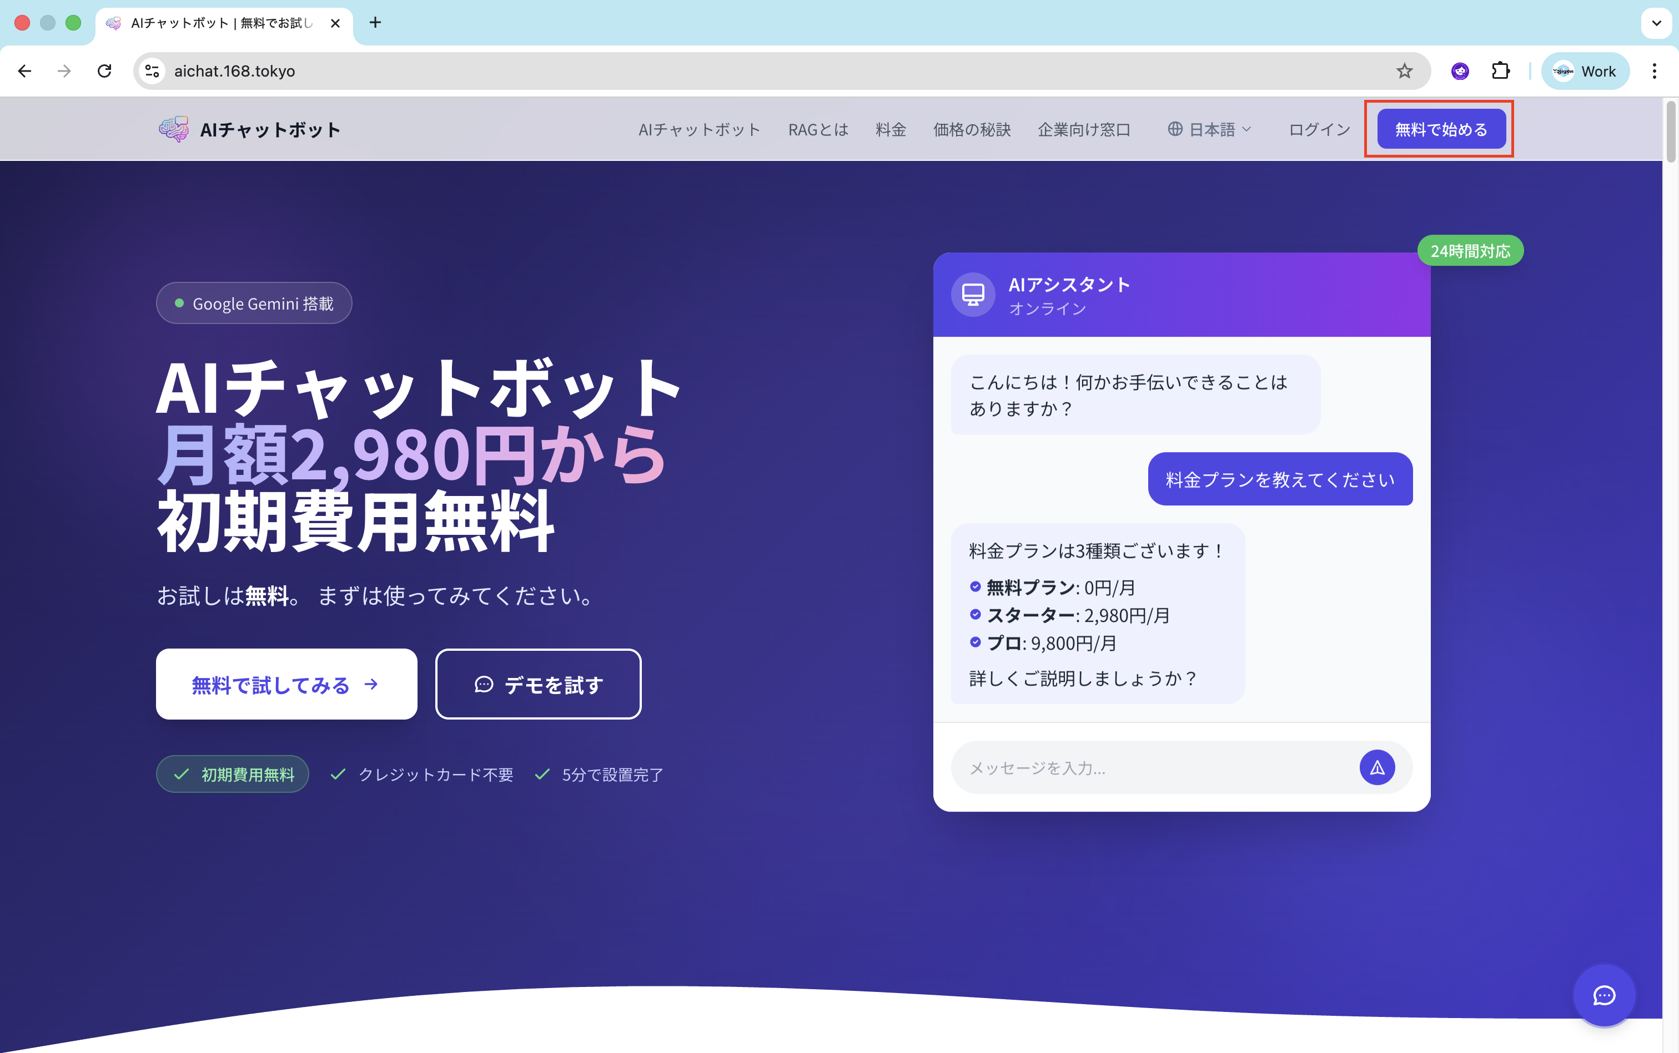
Task: Expand the tab search chevron
Action: pos(1656,23)
